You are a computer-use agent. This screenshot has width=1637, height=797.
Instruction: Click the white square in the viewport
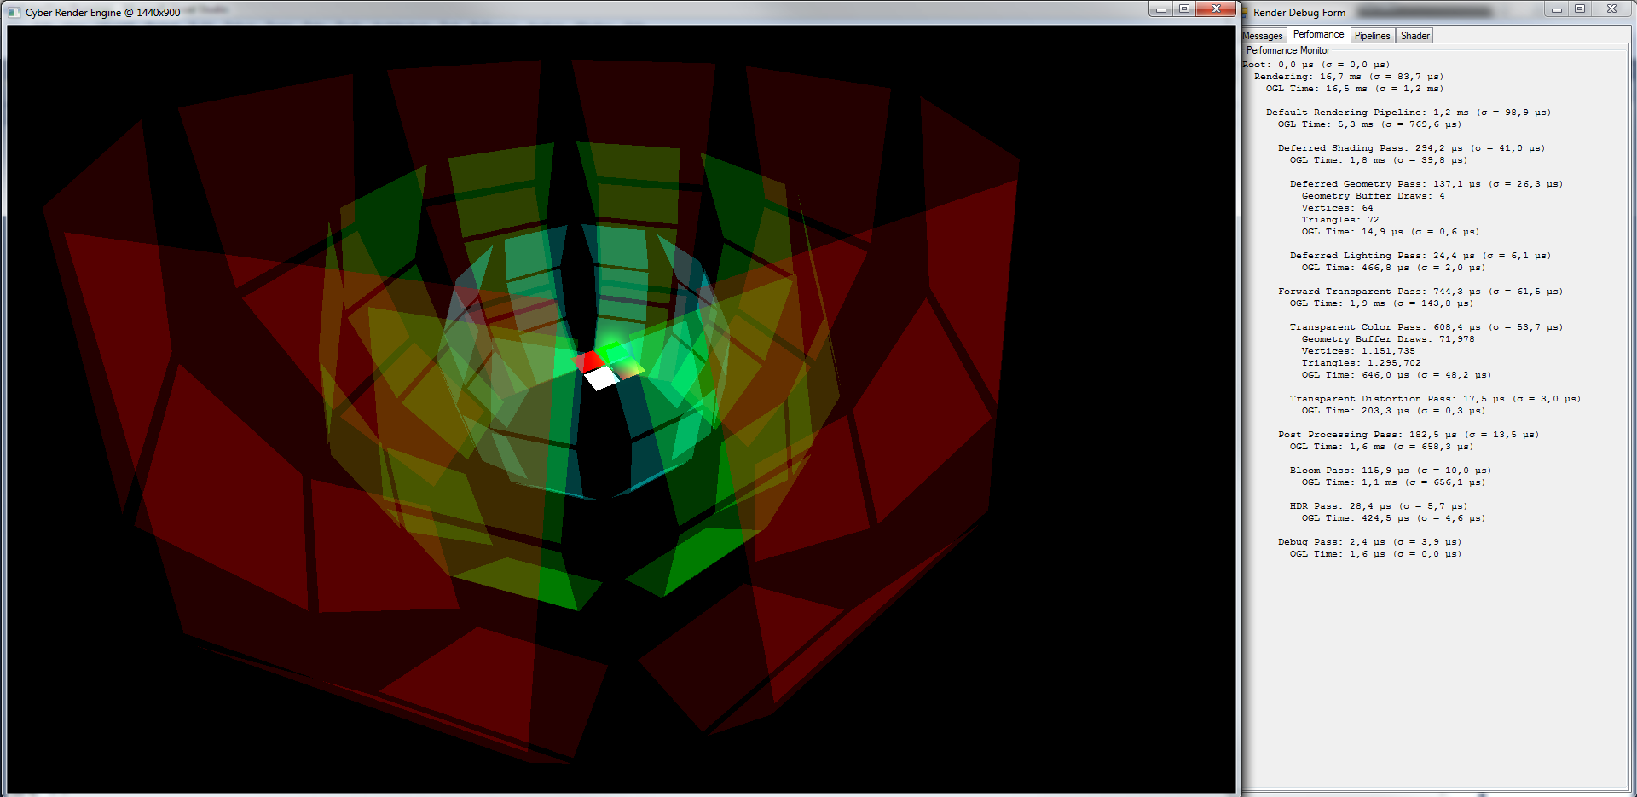(602, 378)
